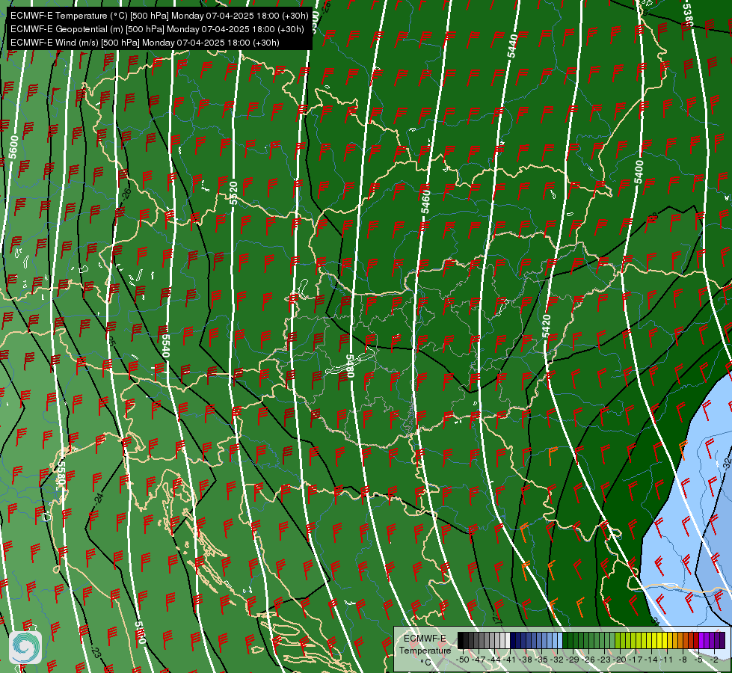The image size is (732, 673).
Task: Click the ECMWF-E Temperature legend title
Action: tap(425, 645)
